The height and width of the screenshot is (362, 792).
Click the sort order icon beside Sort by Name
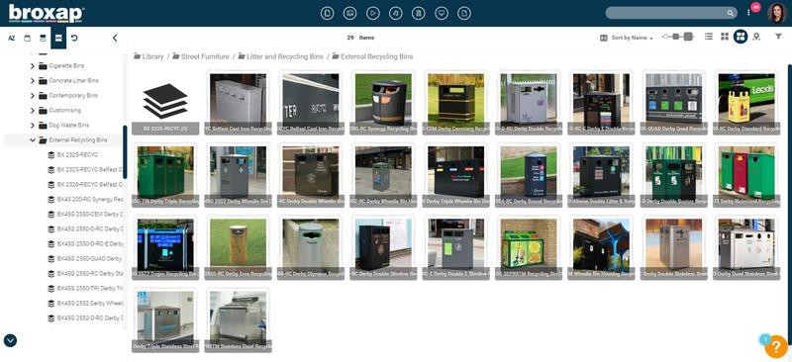(x=603, y=38)
